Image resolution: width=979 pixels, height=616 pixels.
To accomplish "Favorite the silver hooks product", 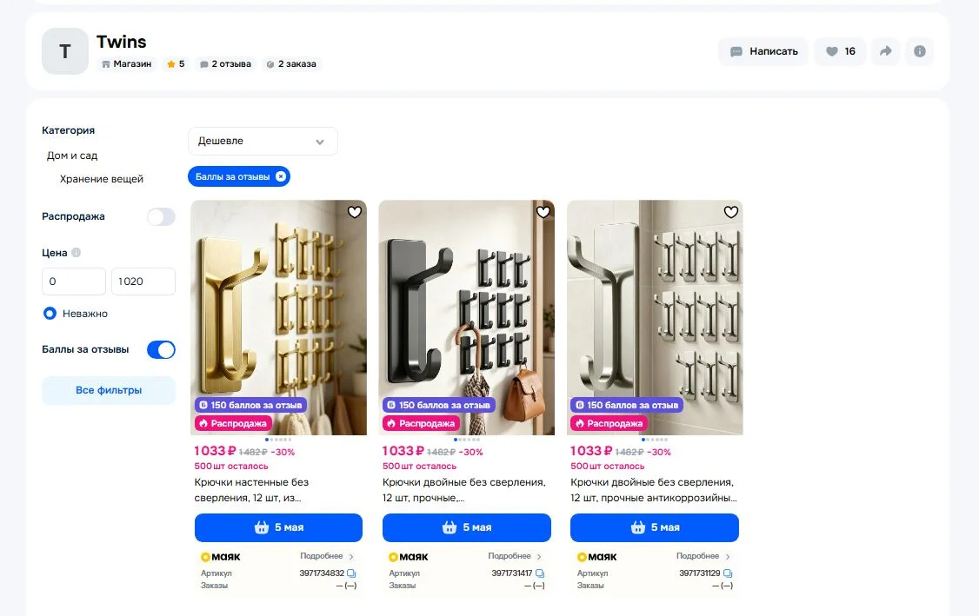I will click(731, 212).
